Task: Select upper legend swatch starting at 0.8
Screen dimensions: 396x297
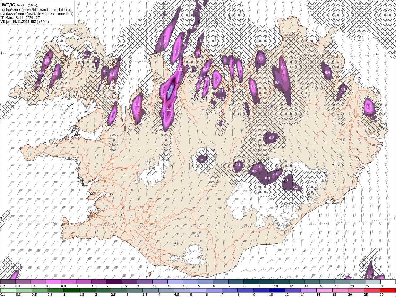Action: click(x=68, y=282)
